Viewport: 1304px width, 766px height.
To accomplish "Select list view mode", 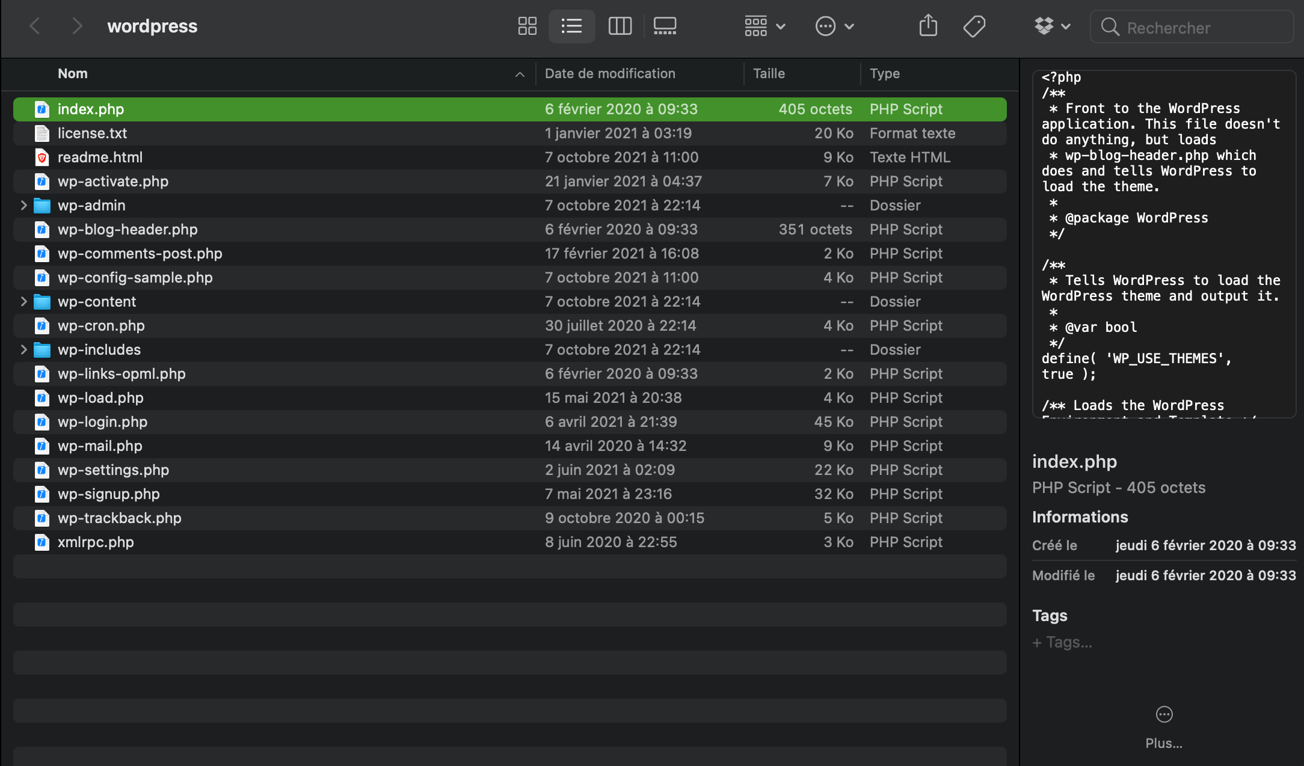I will point(571,26).
